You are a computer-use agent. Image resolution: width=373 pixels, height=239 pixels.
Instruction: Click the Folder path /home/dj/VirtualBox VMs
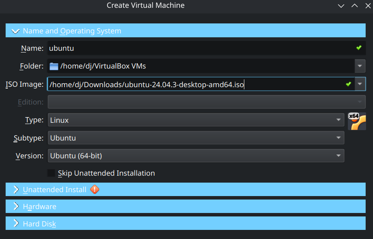point(103,66)
